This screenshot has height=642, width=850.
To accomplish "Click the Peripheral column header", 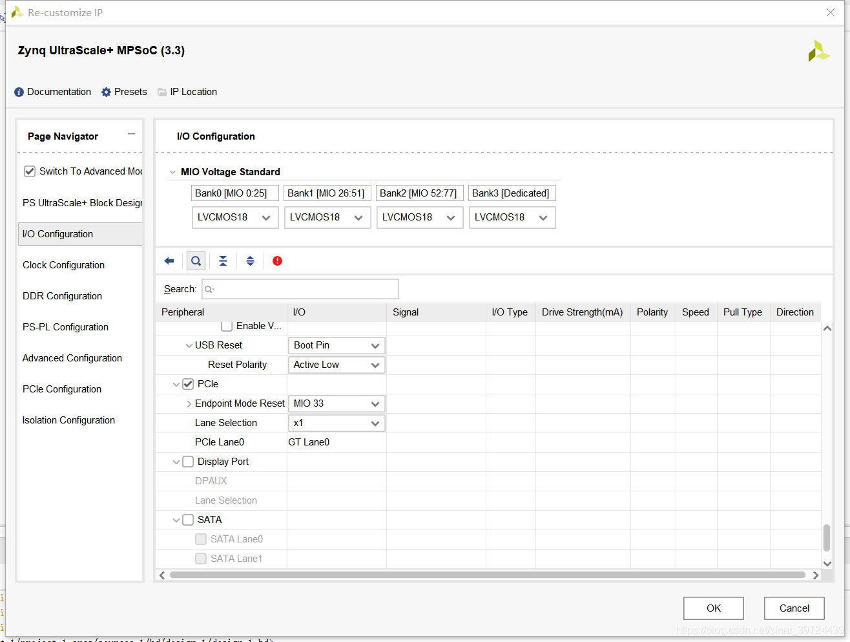I will pos(222,312).
